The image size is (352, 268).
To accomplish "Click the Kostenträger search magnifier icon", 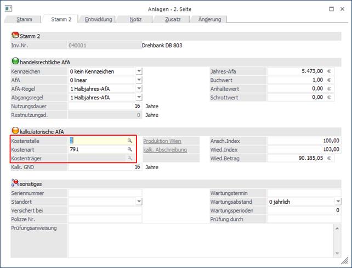I will click(x=130, y=158).
